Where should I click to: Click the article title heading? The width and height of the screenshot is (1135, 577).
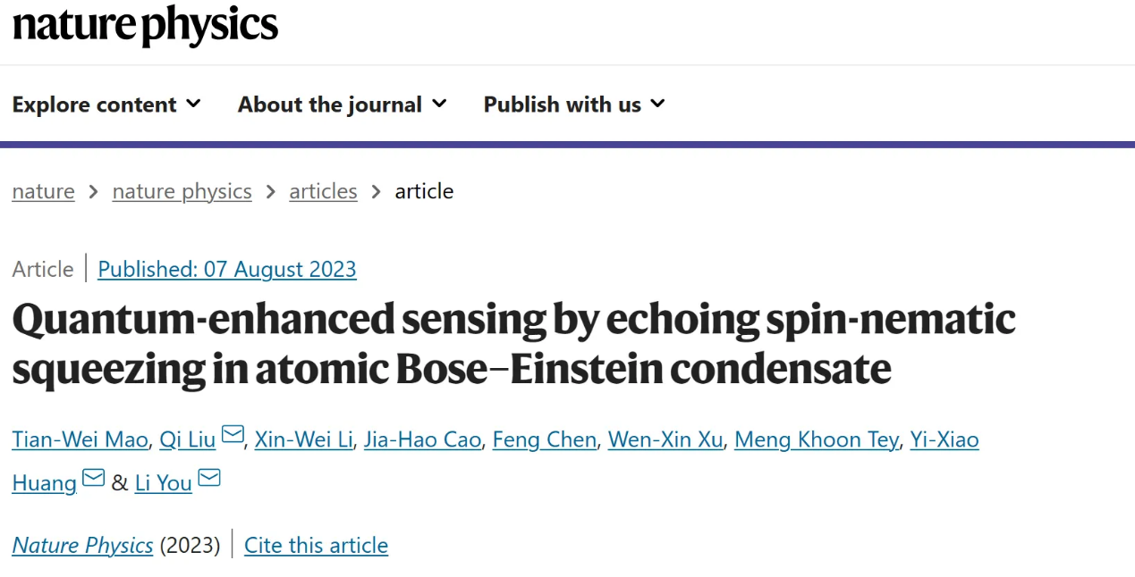(513, 344)
